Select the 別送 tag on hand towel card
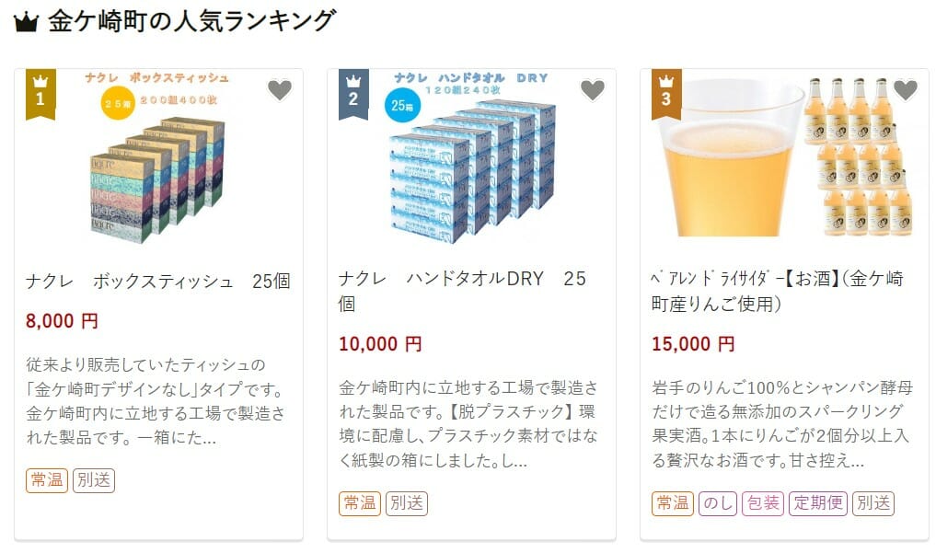 pyautogui.click(x=407, y=503)
